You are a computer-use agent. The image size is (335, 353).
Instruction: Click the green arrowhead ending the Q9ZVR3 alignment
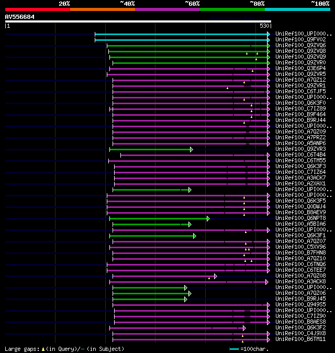[192, 149]
